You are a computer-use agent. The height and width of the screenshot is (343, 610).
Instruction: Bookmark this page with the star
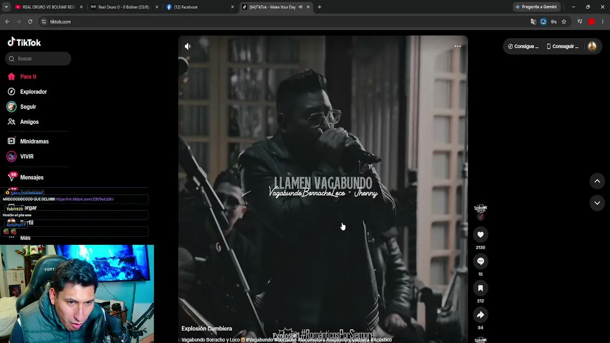click(564, 21)
